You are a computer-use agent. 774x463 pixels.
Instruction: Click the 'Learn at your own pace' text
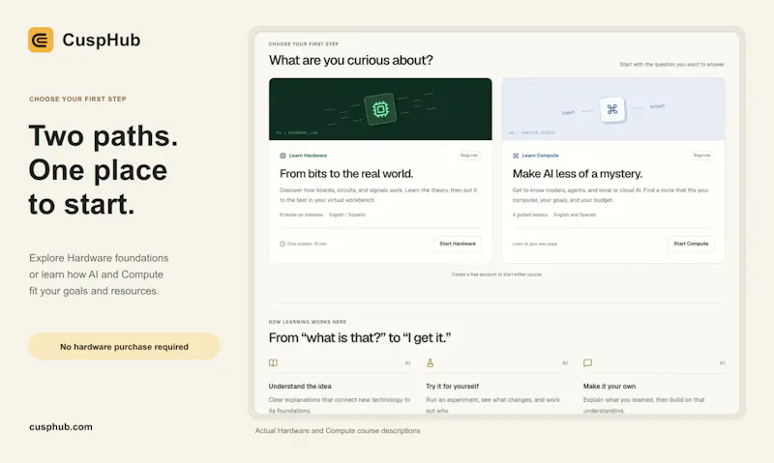pyautogui.click(x=535, y=244)
